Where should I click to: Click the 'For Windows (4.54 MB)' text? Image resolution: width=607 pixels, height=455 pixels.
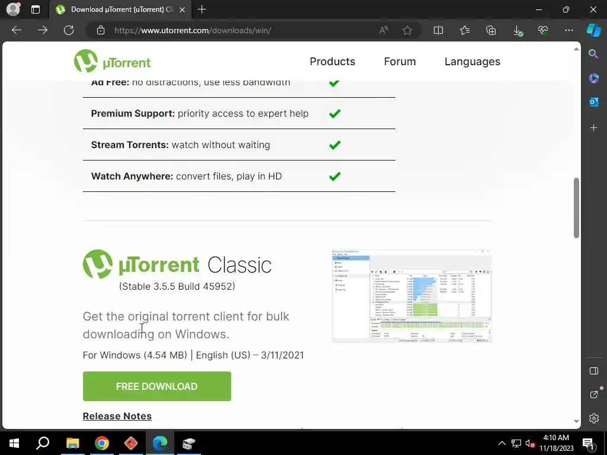(135, 355)
